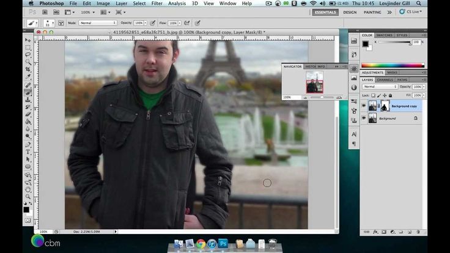
Task: Click the color spectrum ramp
Action: pyautogui.click(x=393, y=65)
